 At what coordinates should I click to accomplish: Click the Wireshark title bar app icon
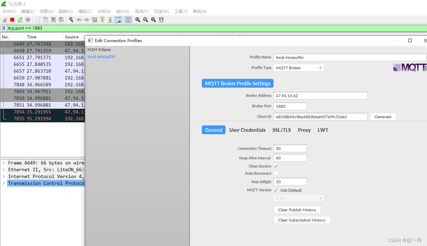coord(4,4)
